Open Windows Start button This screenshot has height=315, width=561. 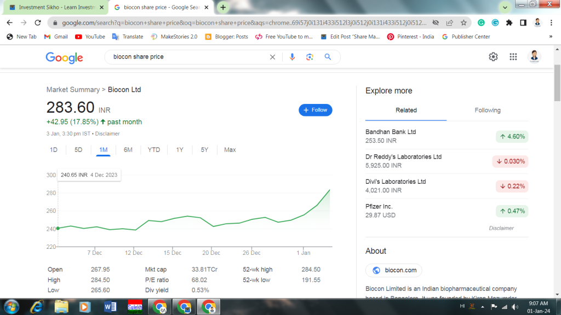12,307
